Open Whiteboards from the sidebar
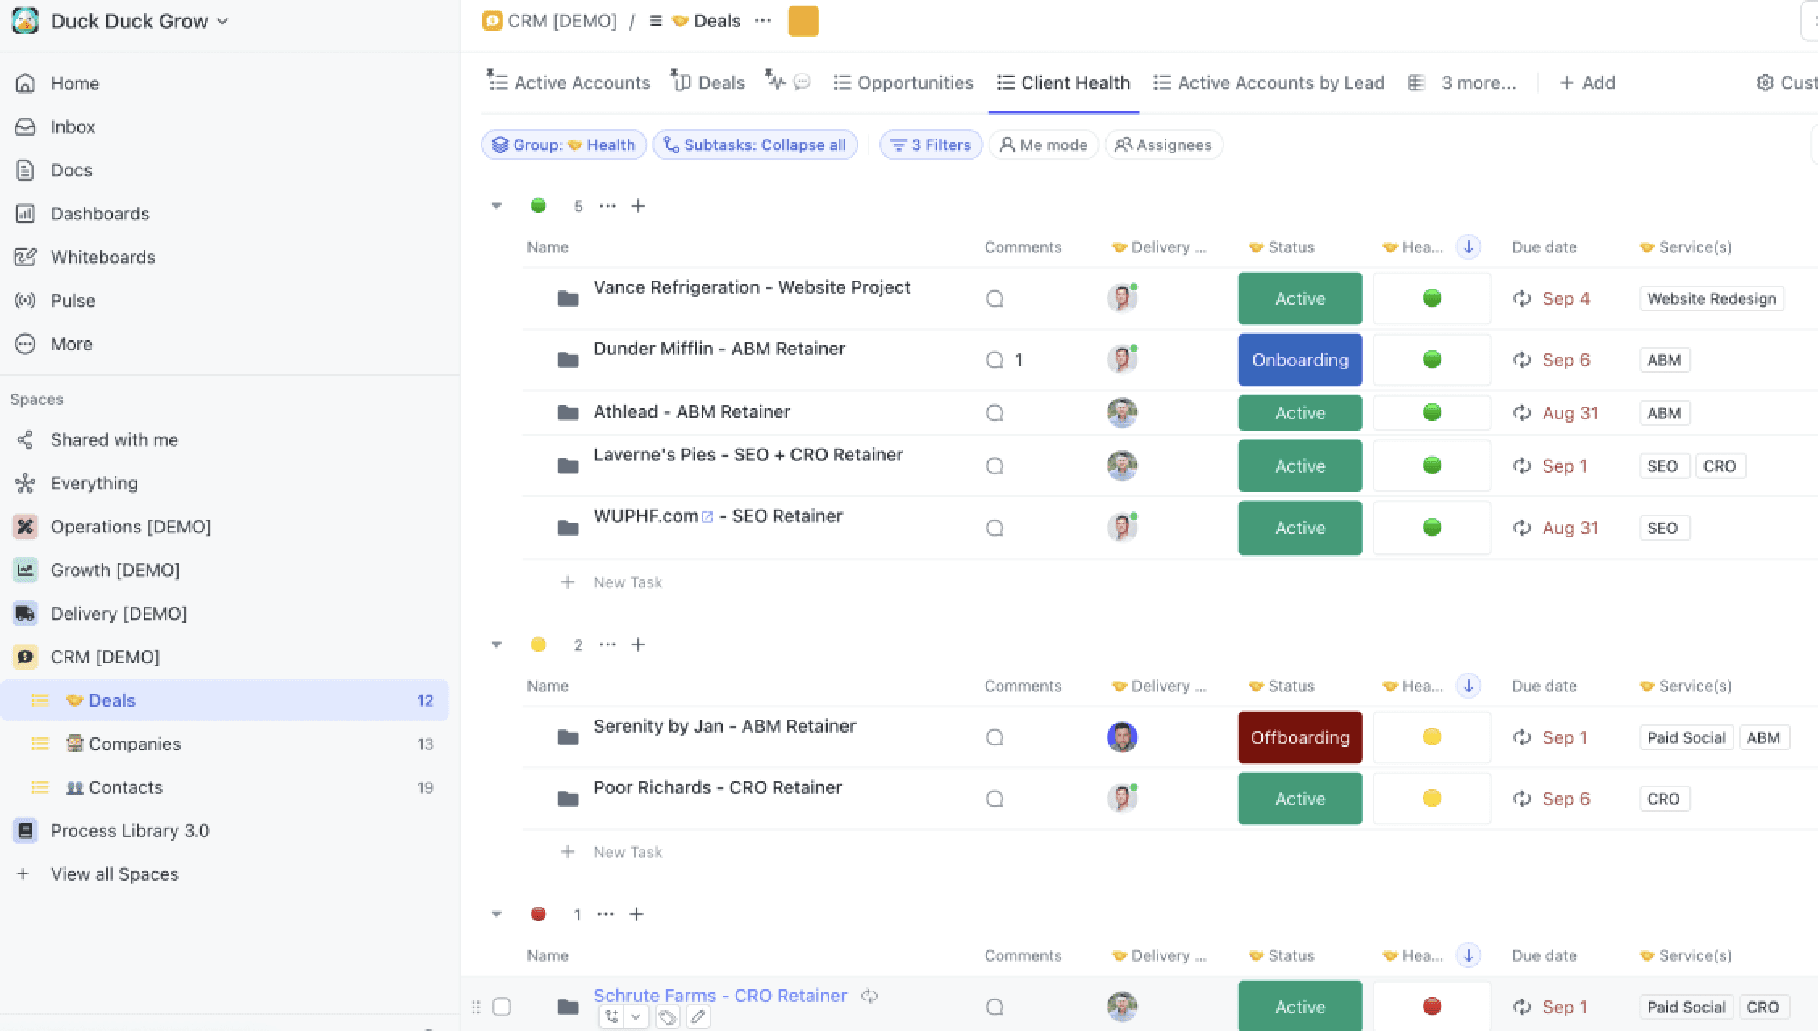The image size is (1818, 1031). click(102, 257)
